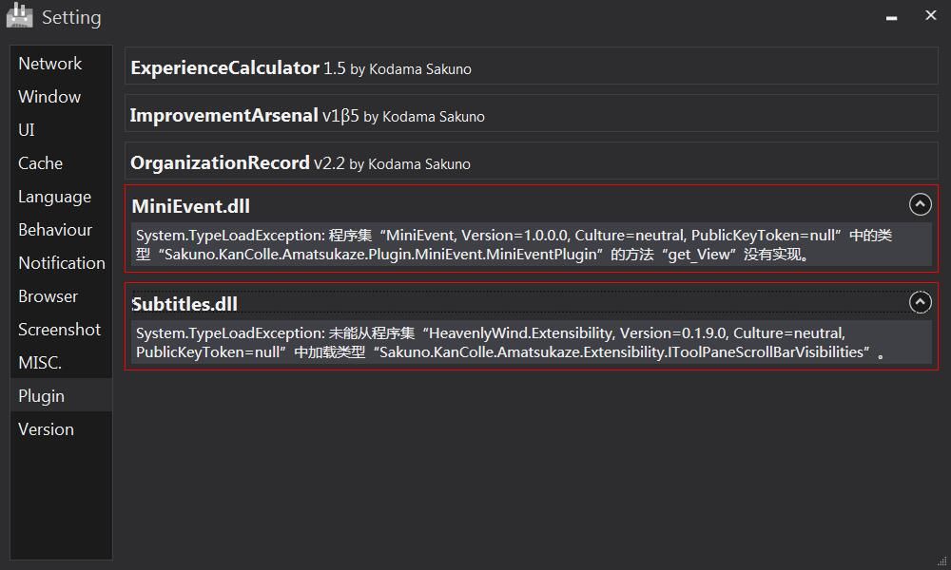951x570 pixels.
Task: Select the OrganizationRecord plugin entry
Action: (532, 161)
